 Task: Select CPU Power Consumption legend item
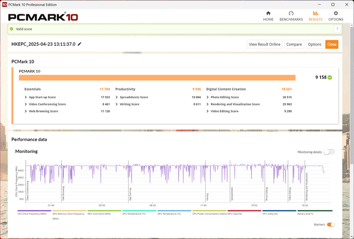(x=209, y=214)
